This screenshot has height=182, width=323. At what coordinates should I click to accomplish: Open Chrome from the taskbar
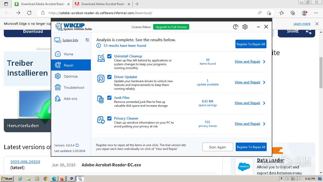click(45, 179)
